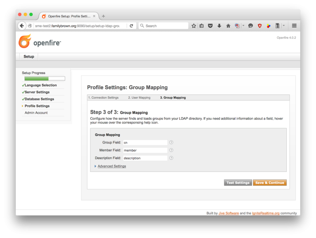Click the Pocket save icon

coord(210,26)
